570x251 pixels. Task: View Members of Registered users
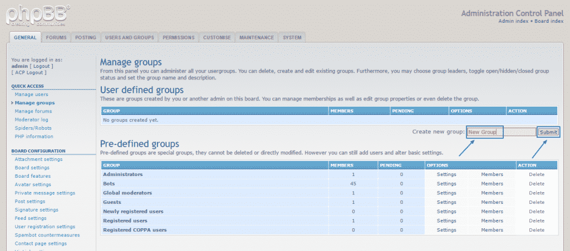click(492, 220)
